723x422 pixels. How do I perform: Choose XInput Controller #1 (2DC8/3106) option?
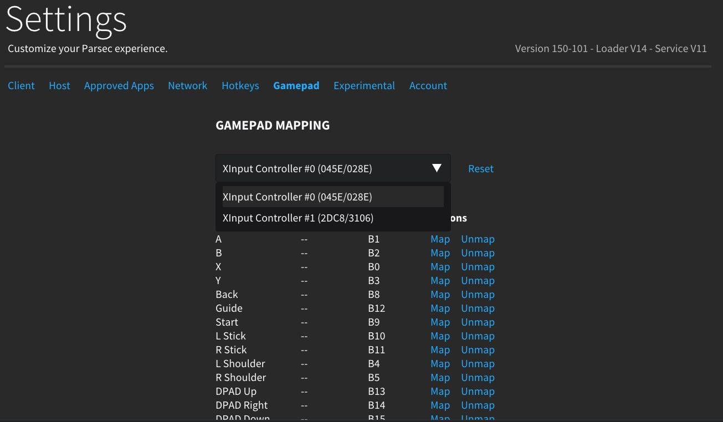pos(298,218)
